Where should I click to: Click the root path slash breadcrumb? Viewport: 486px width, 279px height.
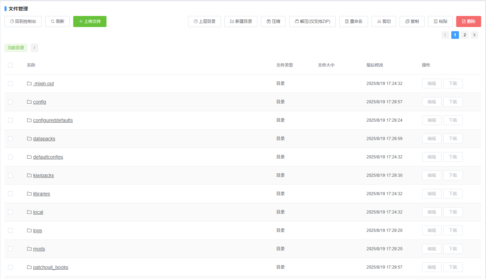34,48
